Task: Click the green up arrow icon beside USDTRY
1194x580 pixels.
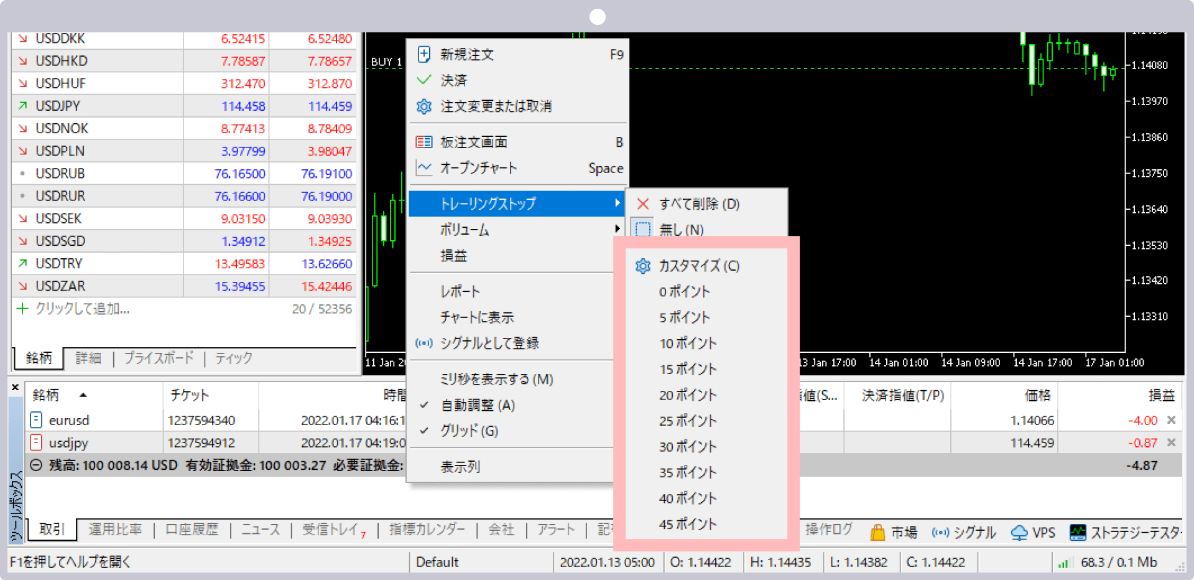Action: coord(22,263)
